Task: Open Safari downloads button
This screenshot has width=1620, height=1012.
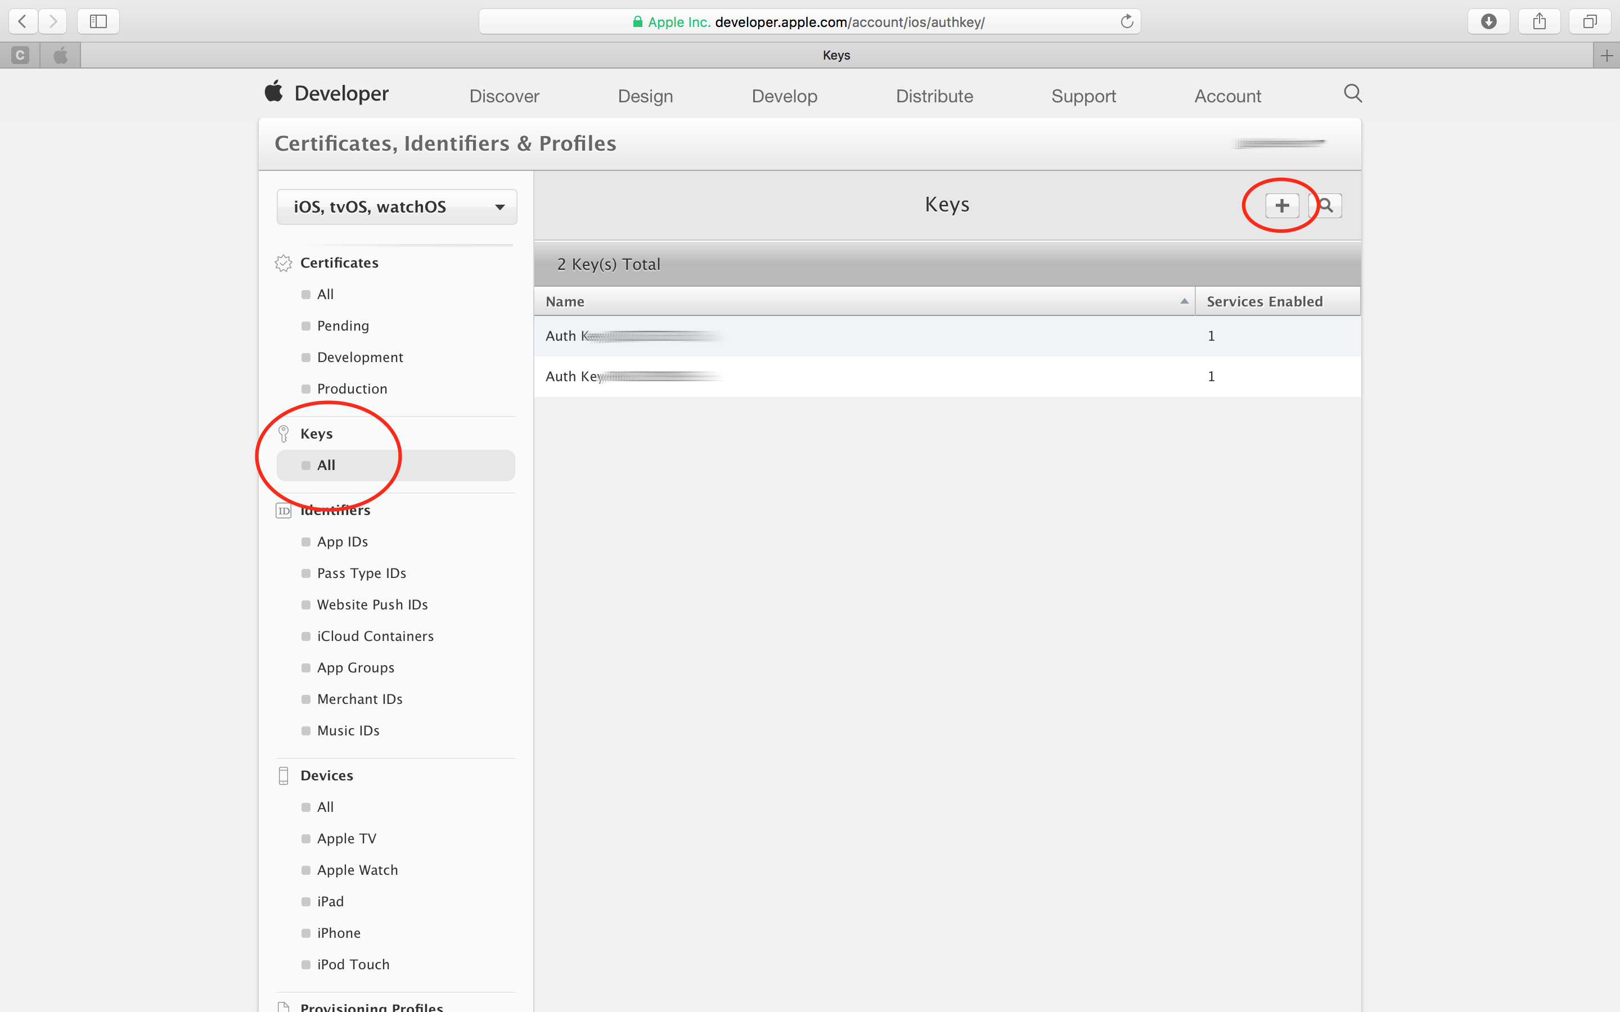Action: coord(1488,21)
